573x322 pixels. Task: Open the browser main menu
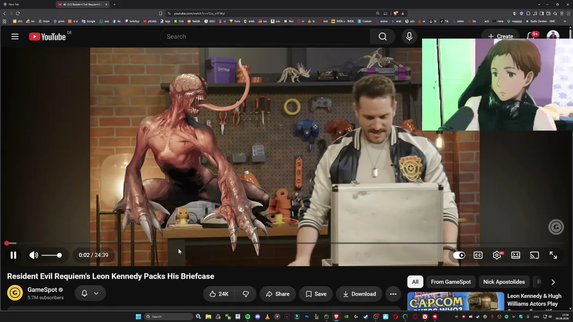click(569, 13)
